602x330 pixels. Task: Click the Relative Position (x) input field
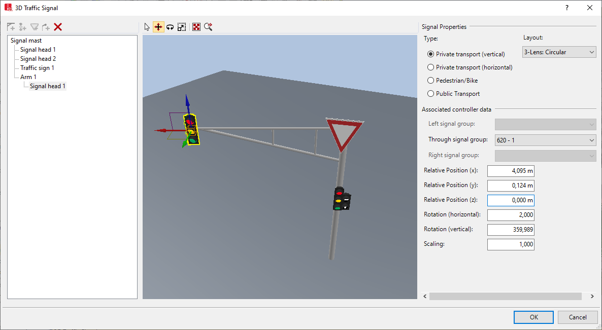pyautogui.click(x=510, y=171)
